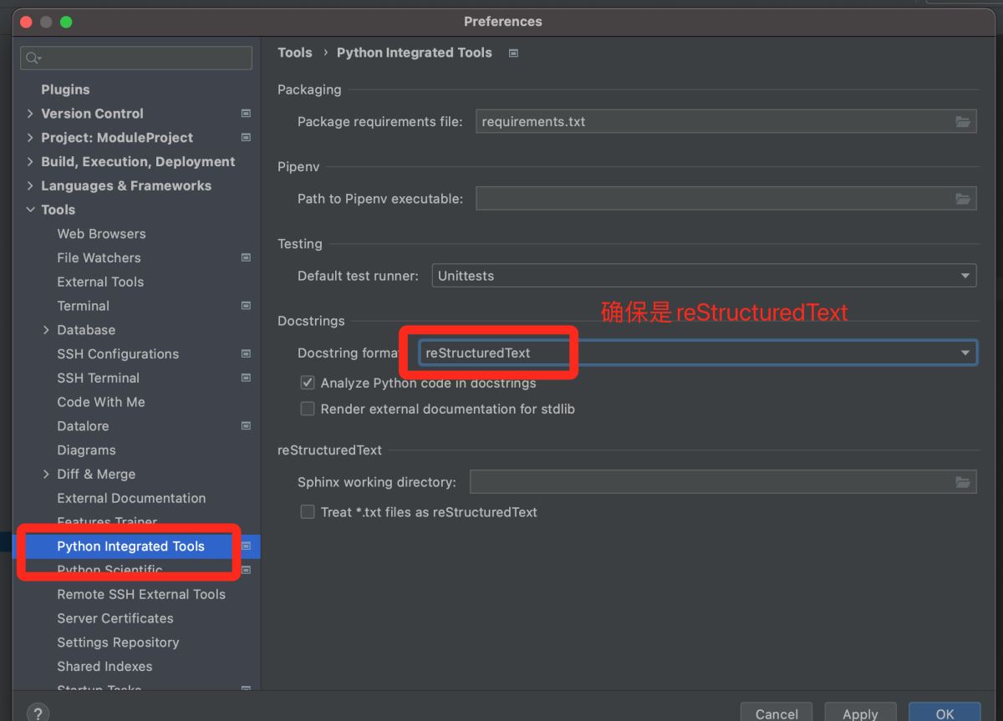Screen dimensions: 1003x721
Task: Click project-level icon beside Version Control
Action: (x=246, y=114)
